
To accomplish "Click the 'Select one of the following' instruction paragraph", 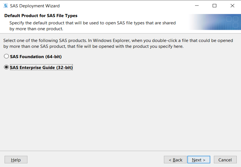I will [x=118, y=43].
